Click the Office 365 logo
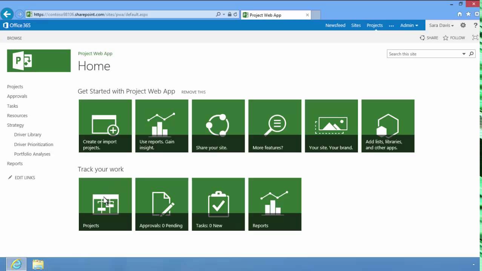The height and width of the screenshot is (271, 482). click(x=17, y=25)
